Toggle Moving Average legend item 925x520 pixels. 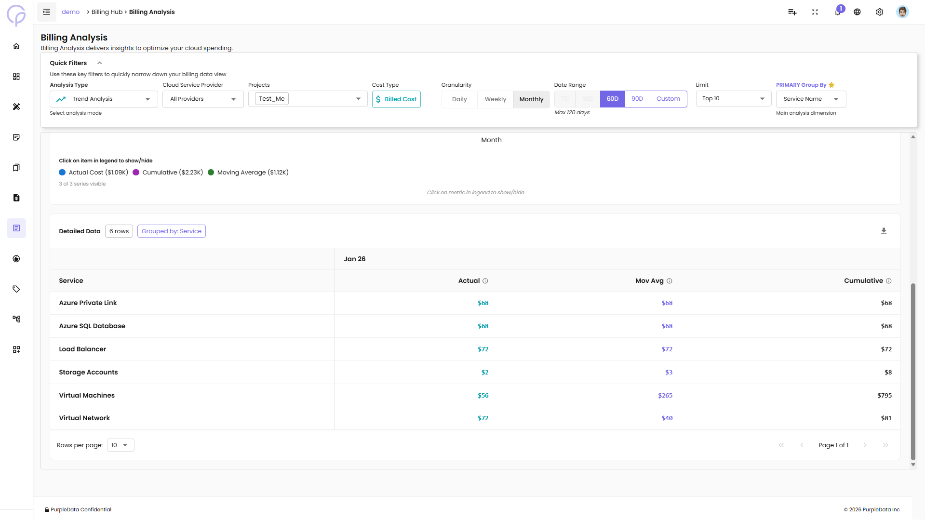pos(248,173)
